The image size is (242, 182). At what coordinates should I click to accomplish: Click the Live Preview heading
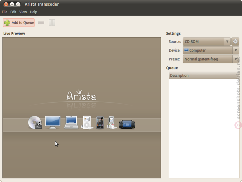tap(14, 33)
